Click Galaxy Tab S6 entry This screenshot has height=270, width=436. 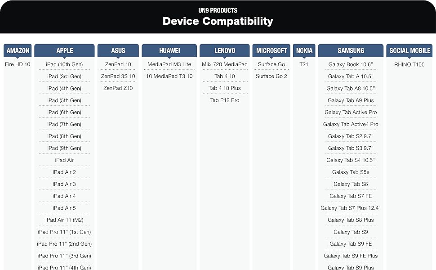pyautogui.click(x=351, y=184)
